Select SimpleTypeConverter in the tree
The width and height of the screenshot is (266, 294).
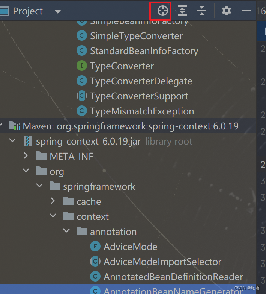click(x=136, y=36)
